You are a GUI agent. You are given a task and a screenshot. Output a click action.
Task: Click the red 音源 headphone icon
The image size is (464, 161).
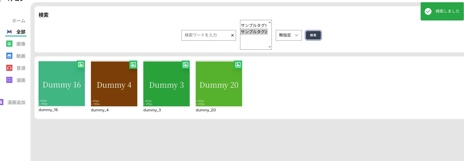(9, 68)
